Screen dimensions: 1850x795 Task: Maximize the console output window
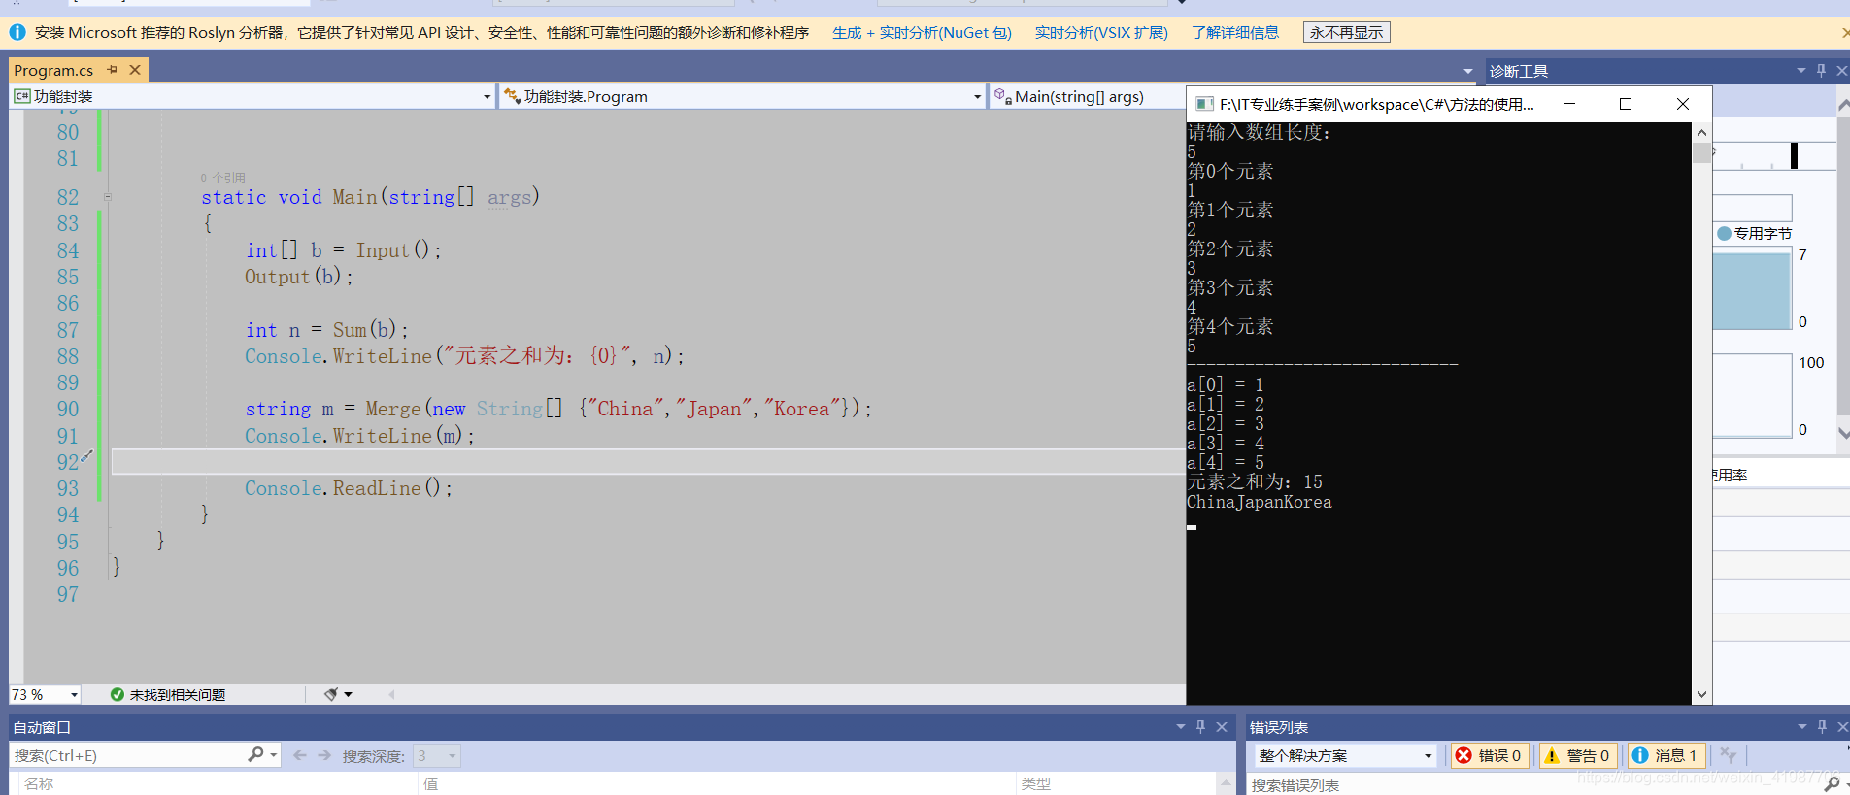point(1626,104)
